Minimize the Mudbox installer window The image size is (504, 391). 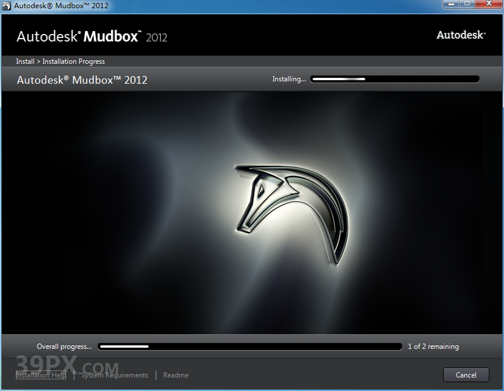click(x=451, y=5)
